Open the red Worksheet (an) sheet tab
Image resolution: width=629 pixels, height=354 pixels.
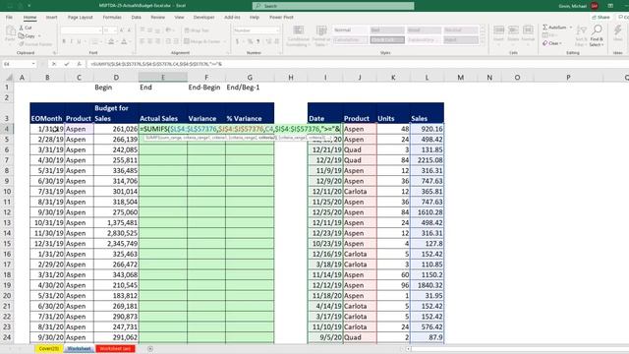point(115,349)
